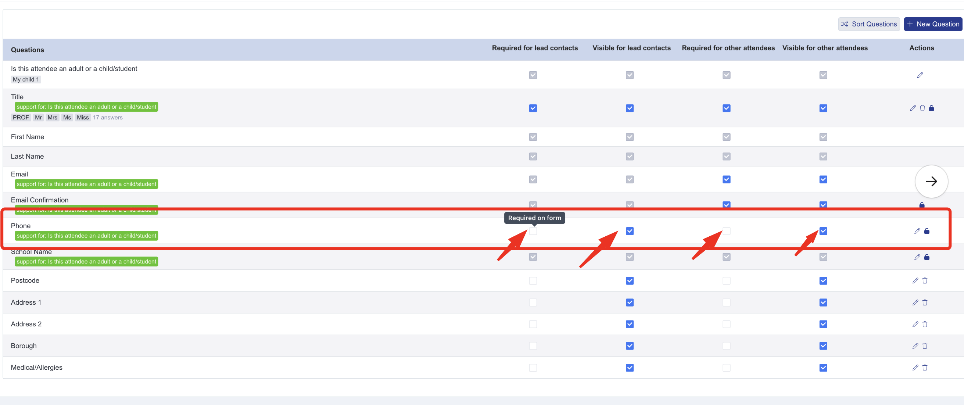Click the unlock icon for Title row
Viewport: 964px width, 405px height.
click(x=931, y=108)
